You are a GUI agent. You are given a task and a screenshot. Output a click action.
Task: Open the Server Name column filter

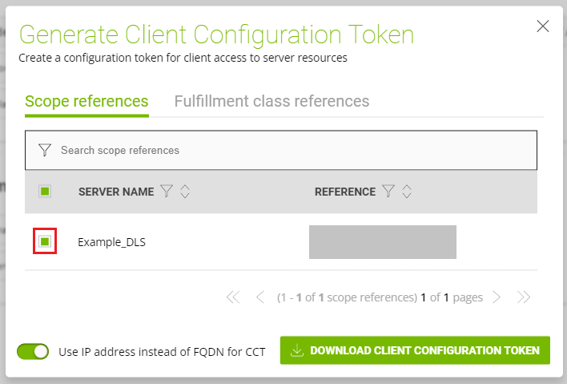[167, 192]
